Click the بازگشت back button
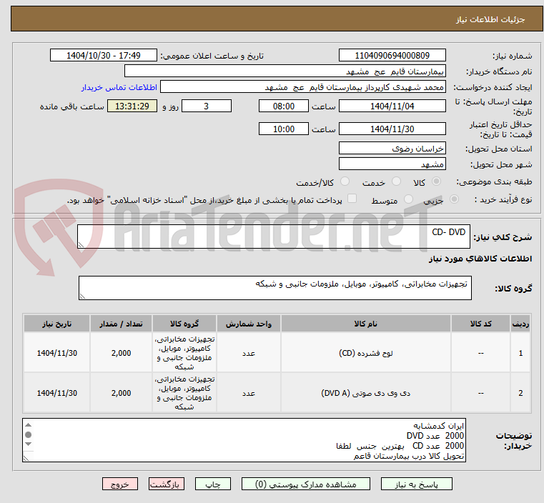 167,484
